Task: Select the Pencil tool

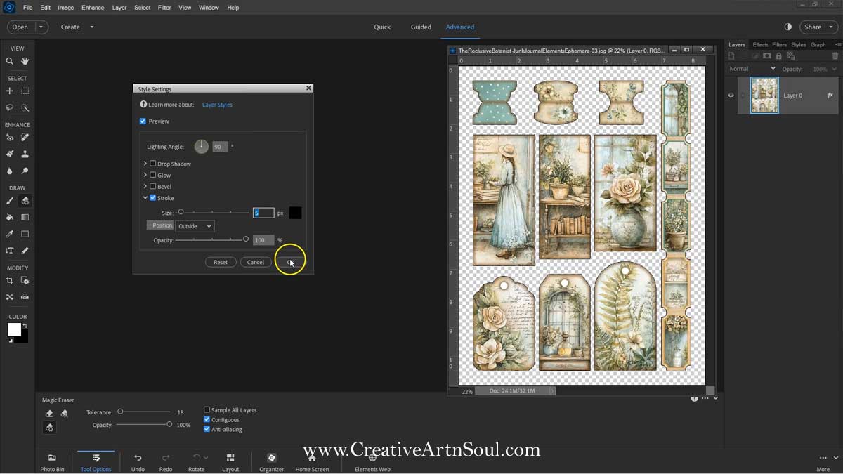Action: tap(25, 251)
